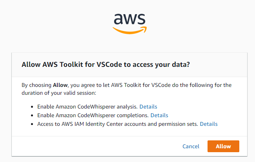
Task: Click the bullet before Access to AWS IAM
Action: tap(32, 124)
